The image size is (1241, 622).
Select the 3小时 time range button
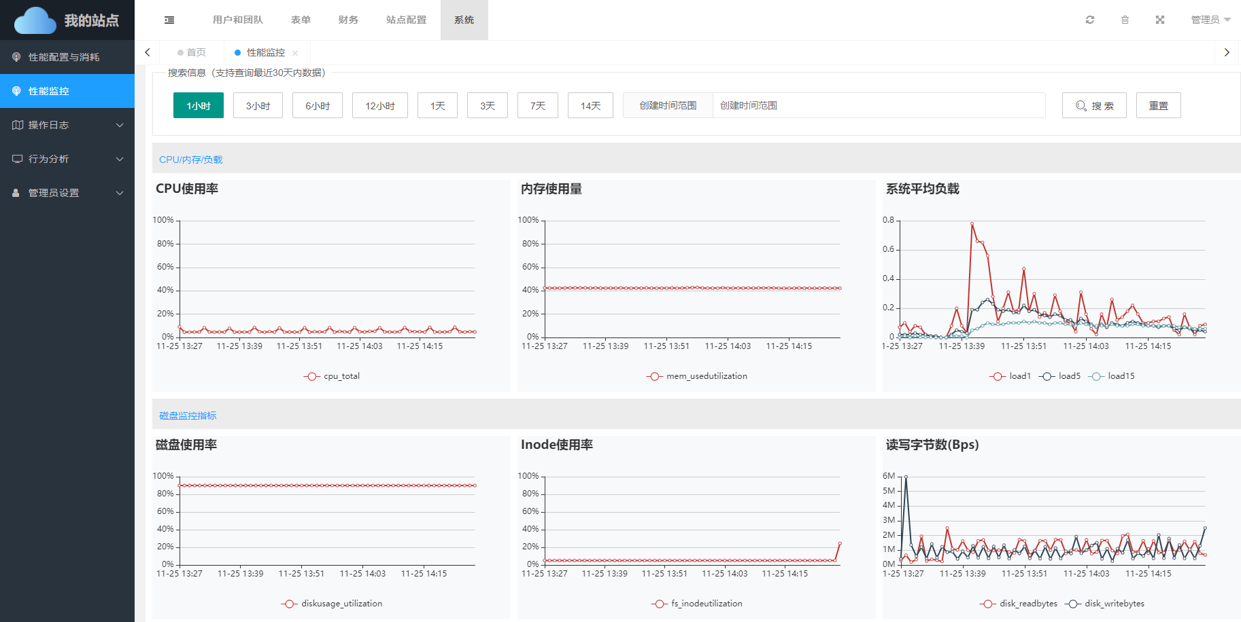pos(258,106)
